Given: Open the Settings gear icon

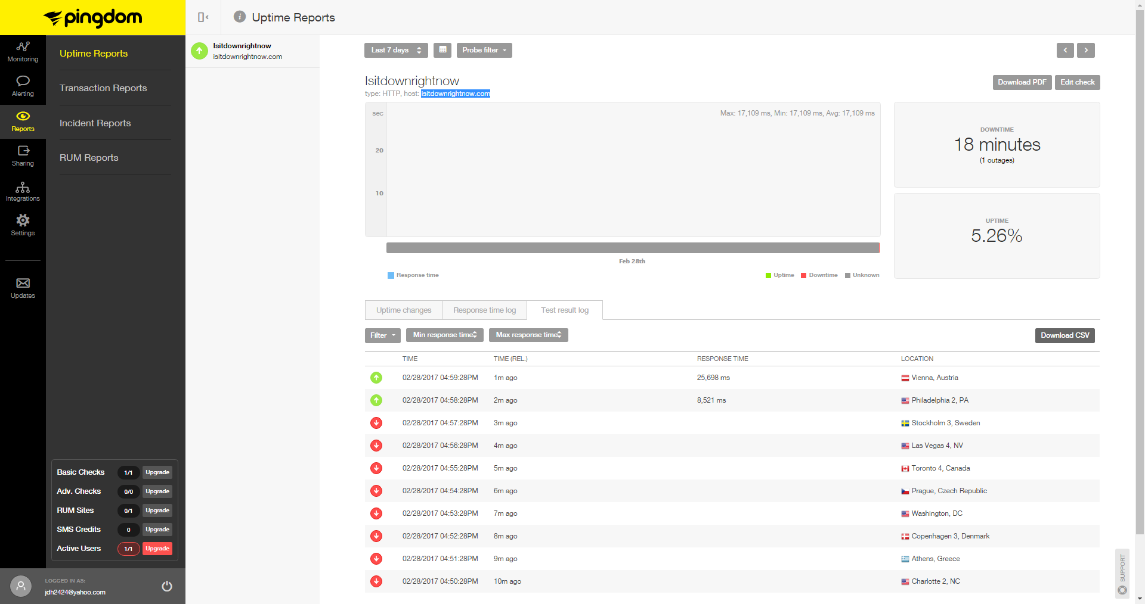Looking at the screenshot, I should point(23,220).
